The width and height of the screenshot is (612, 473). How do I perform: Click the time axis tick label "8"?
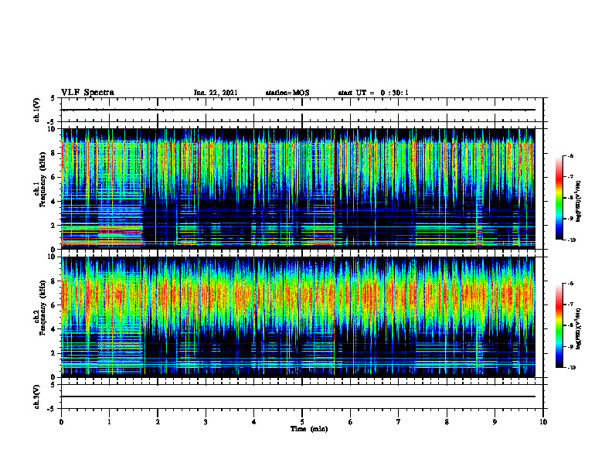(447, 422)
